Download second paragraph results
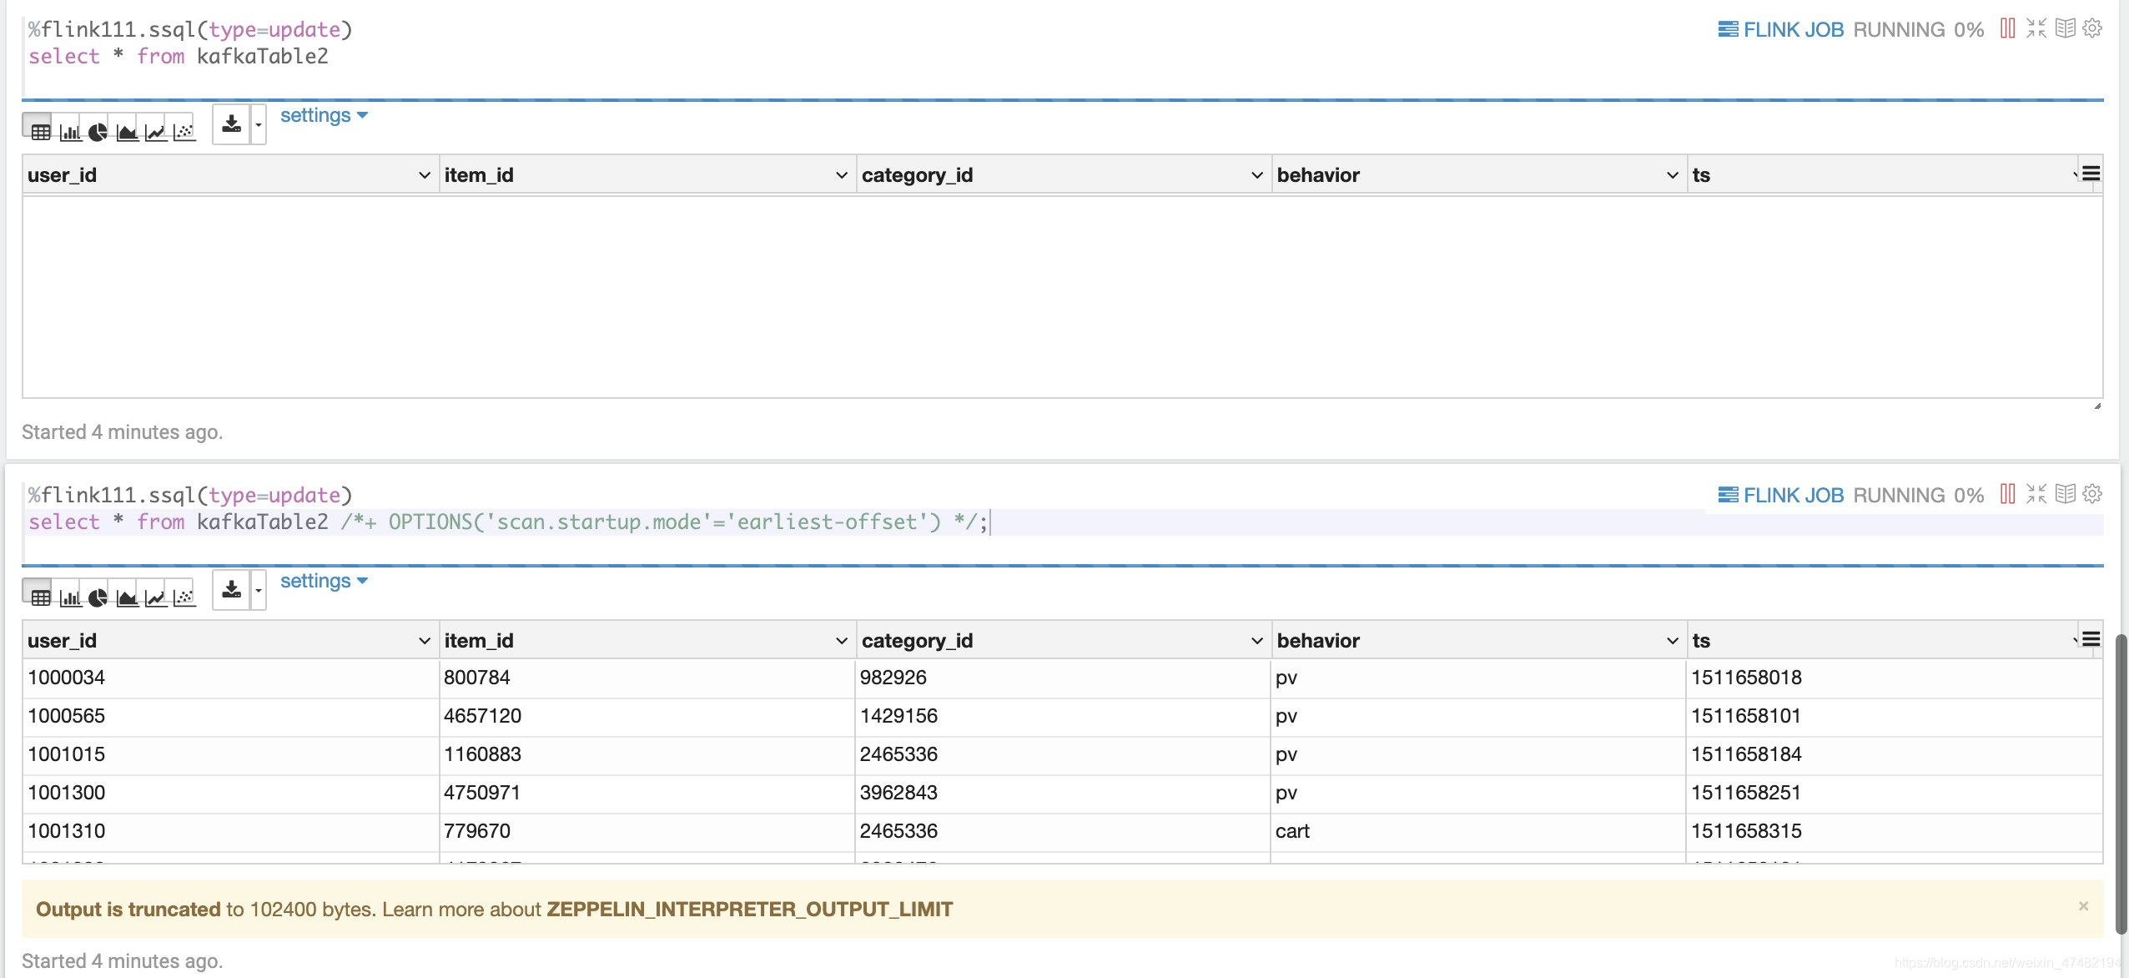This screenshot has width=2129, height=978. [232, 590]
